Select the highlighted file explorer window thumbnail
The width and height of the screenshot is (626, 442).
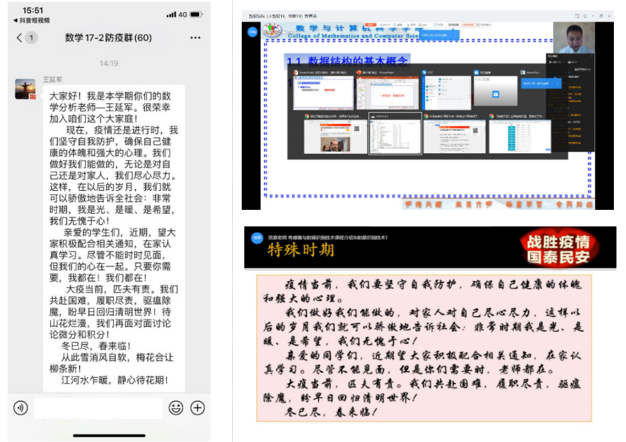point(394,134)
